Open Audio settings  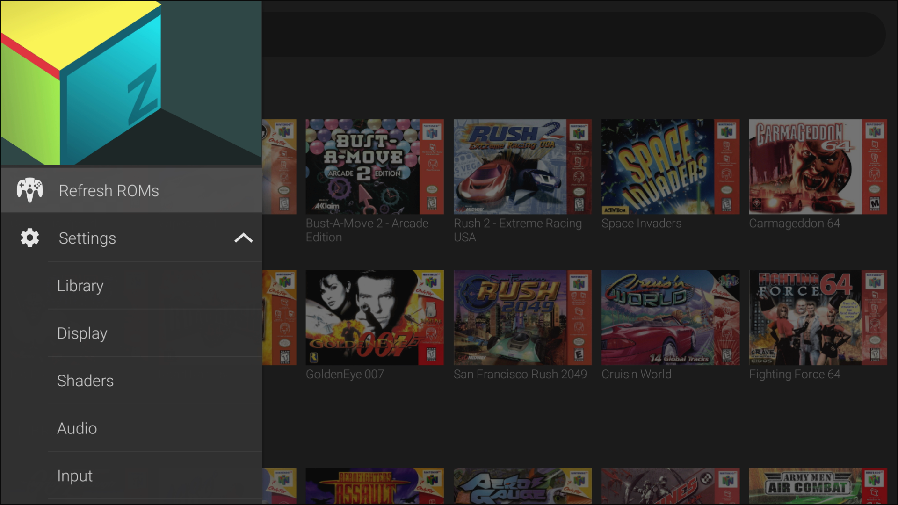pyautogui.click(x=77, y=428)
